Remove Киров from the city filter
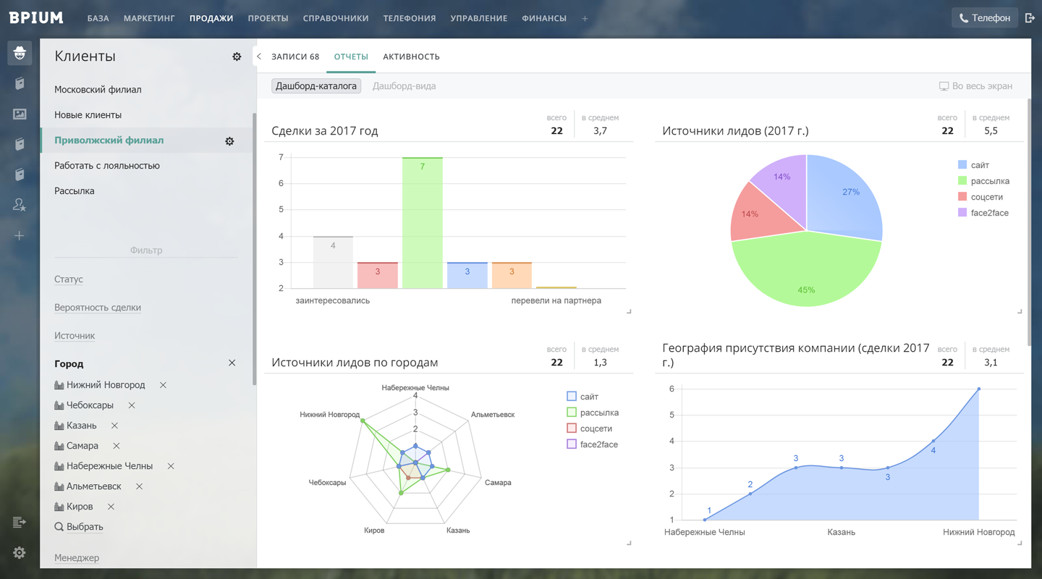The image size is (1042, 579). click(111, 507)
